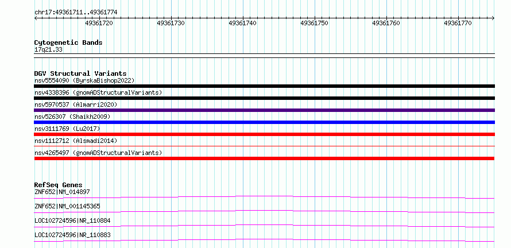Click the left arrowhead of the ruler
The width and height of the screenshot is (511, 248).
click(36, 18)
